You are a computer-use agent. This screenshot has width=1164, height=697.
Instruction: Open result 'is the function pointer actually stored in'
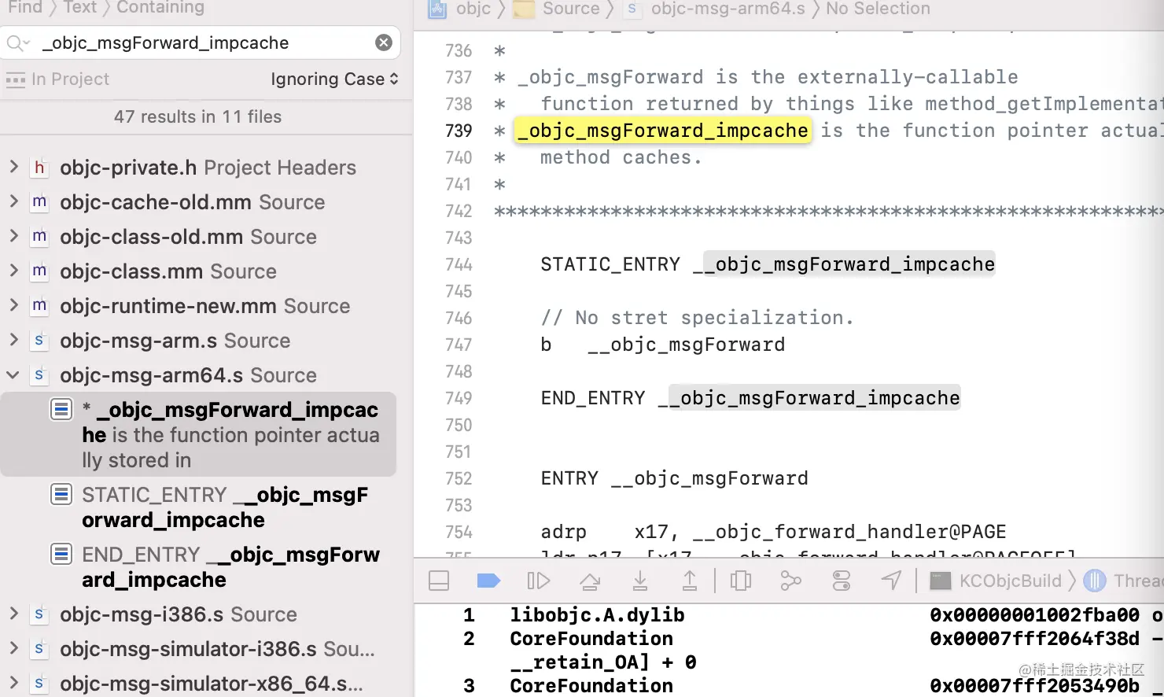click(198, 434)
